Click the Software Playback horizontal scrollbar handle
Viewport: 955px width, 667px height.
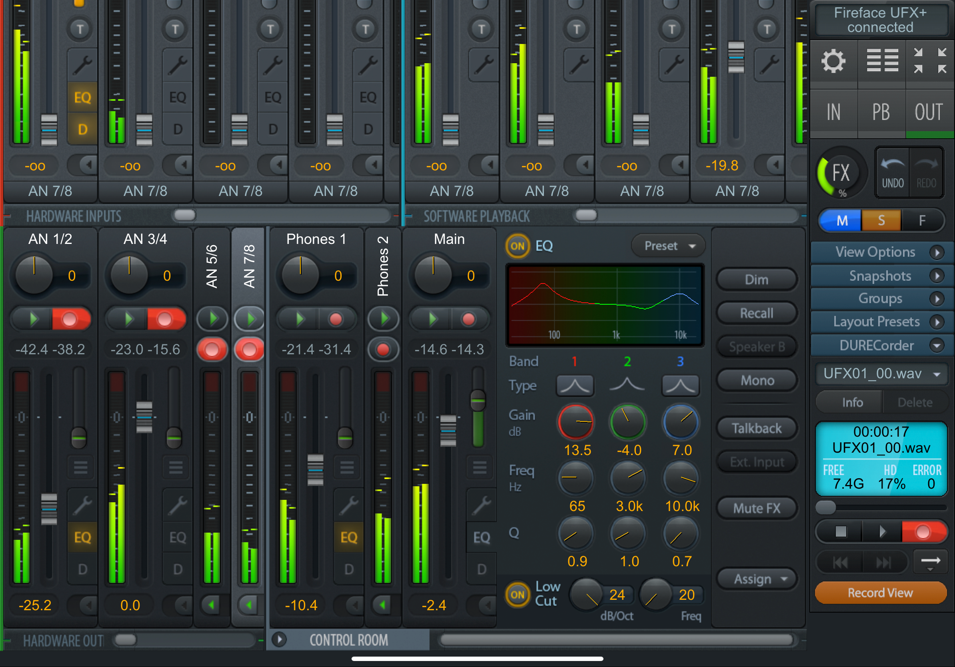click(586, 215)
